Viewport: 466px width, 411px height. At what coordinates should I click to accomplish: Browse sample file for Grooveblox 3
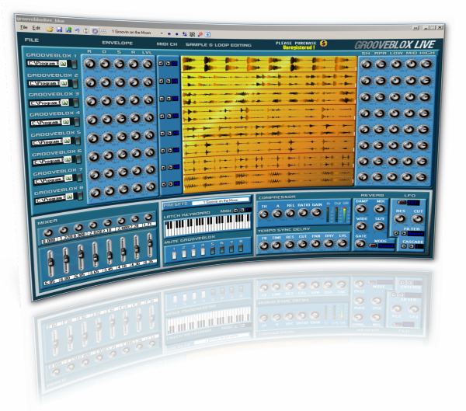[x=64, y=103]
